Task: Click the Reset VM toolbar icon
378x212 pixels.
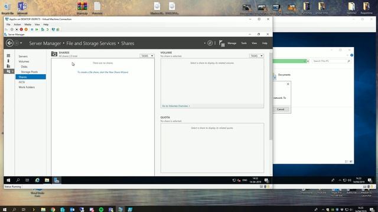Action: tap(37, 29)
